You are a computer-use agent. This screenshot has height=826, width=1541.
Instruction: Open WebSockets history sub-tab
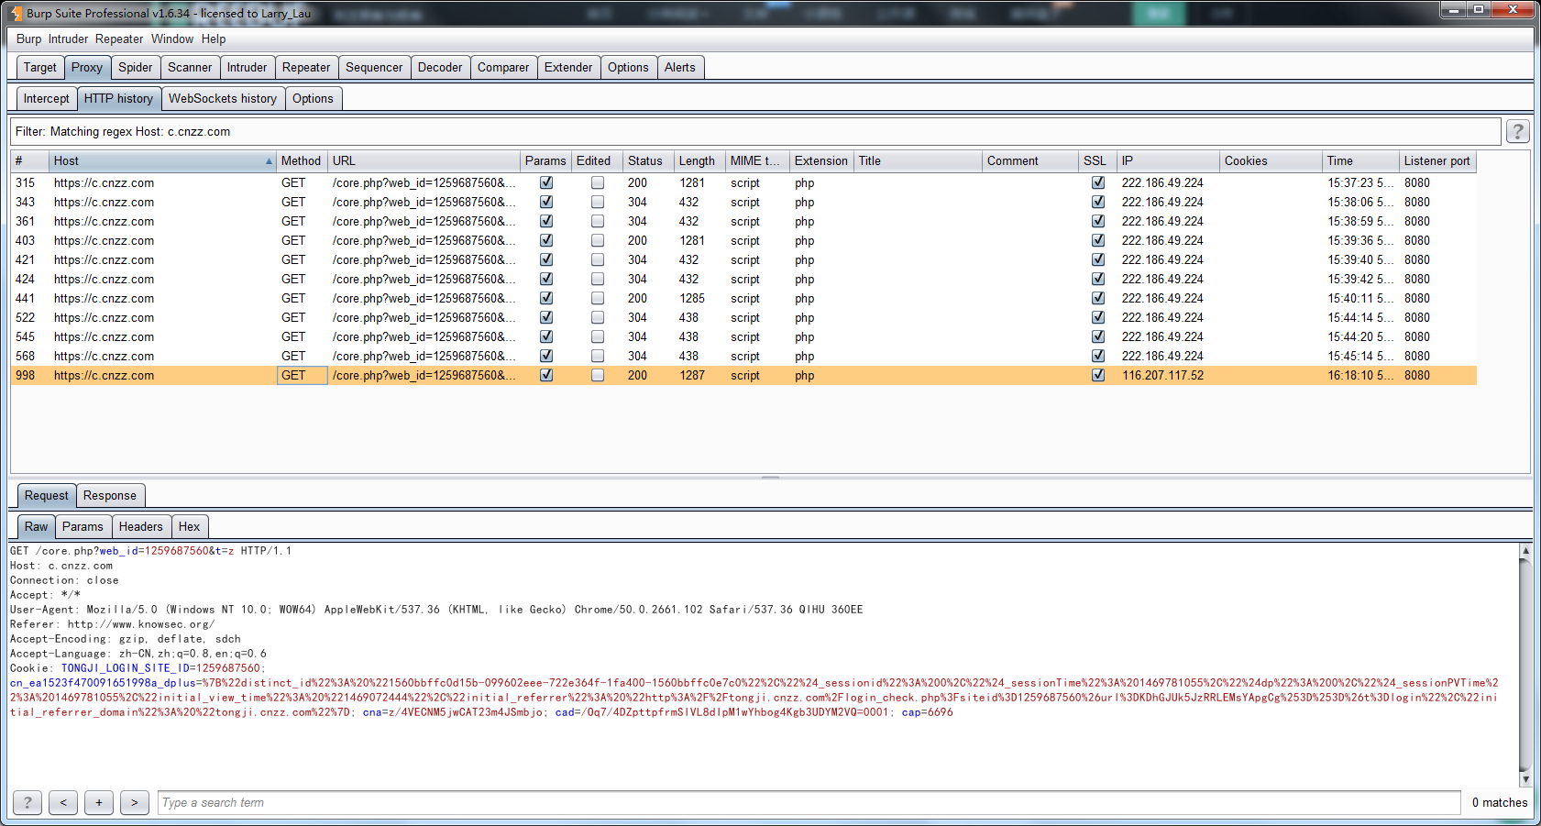click(x=223, y=98)
